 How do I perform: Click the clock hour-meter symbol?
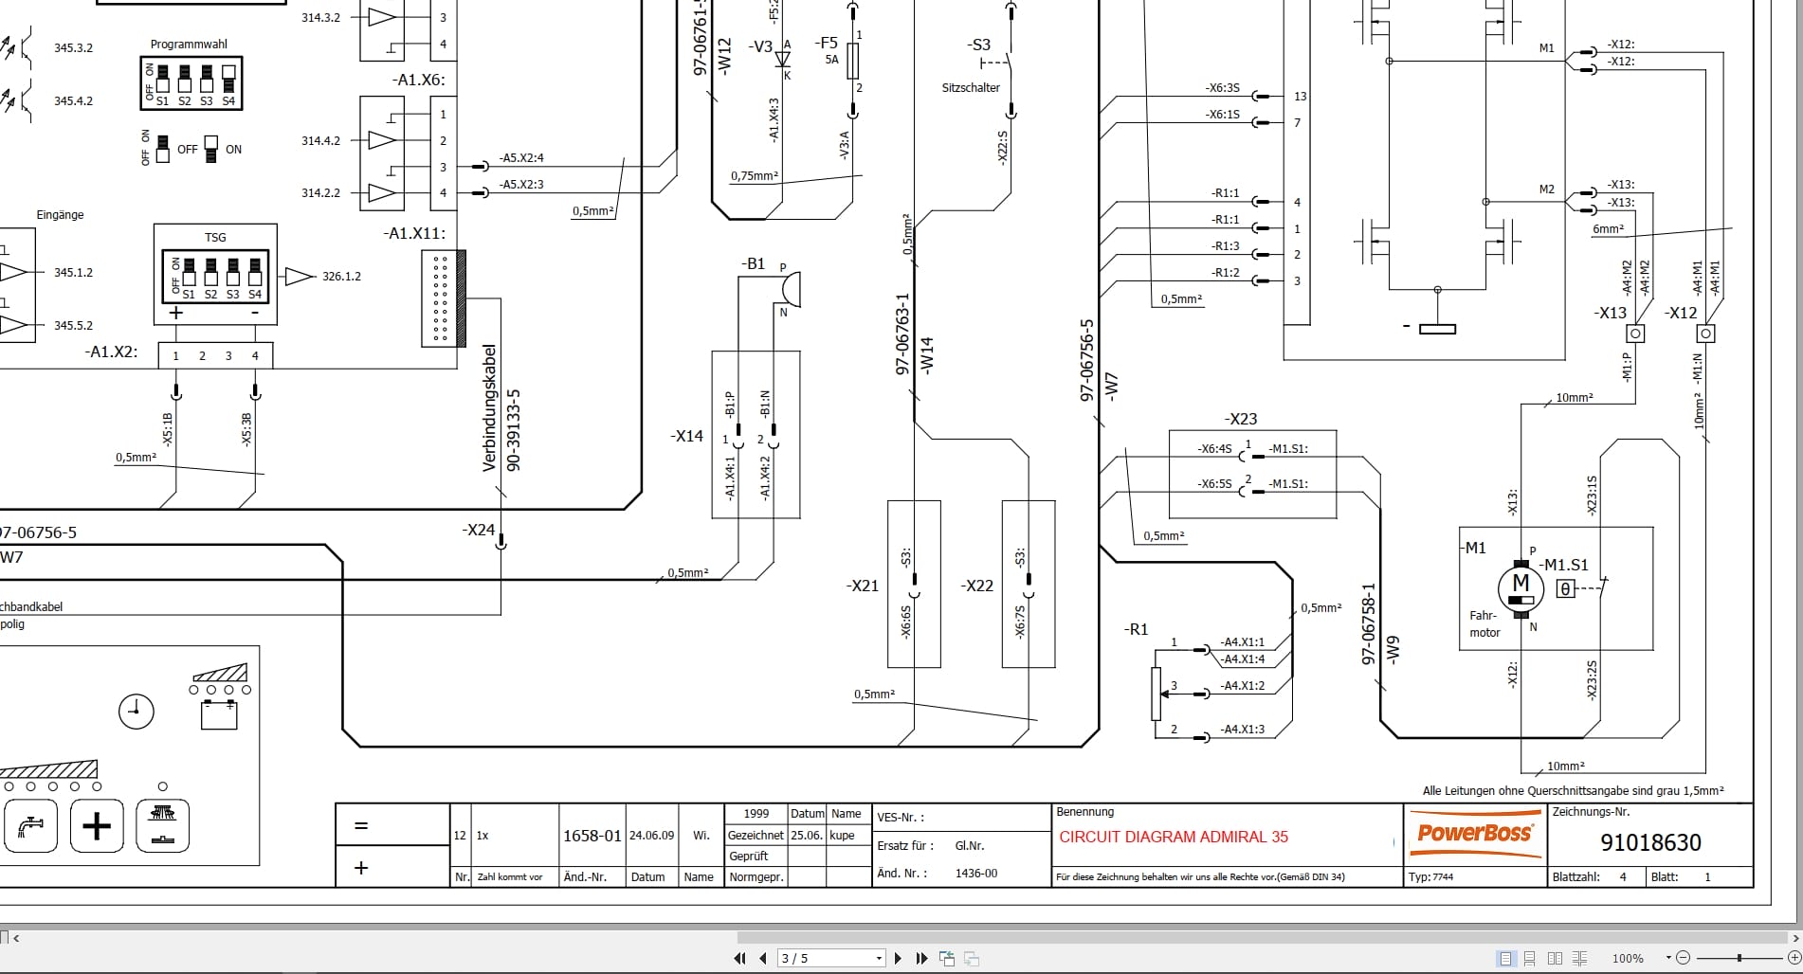point(137,711)
